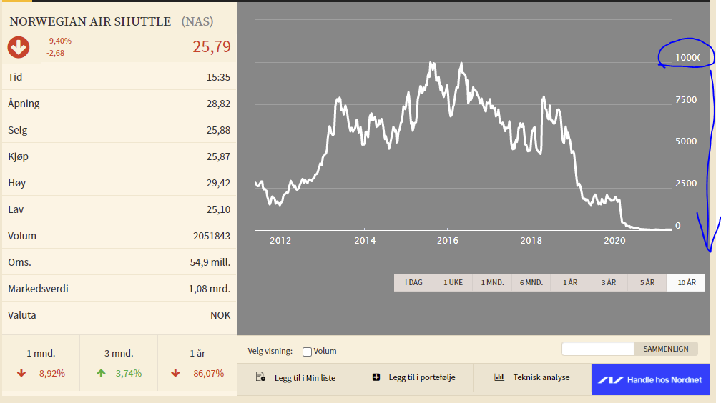Image resolution: width=721 pixels, height=403 pixels.
Task: Click the plus icon beside 'Legg til i portefølje'
Action: pyautogui.click(x=376, y=377)
